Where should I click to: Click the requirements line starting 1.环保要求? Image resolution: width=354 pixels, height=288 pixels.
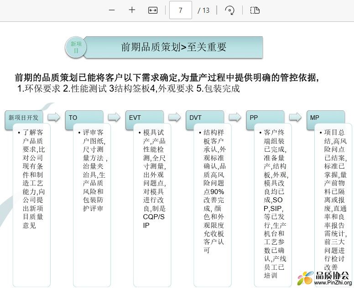(x=129, y=88)
